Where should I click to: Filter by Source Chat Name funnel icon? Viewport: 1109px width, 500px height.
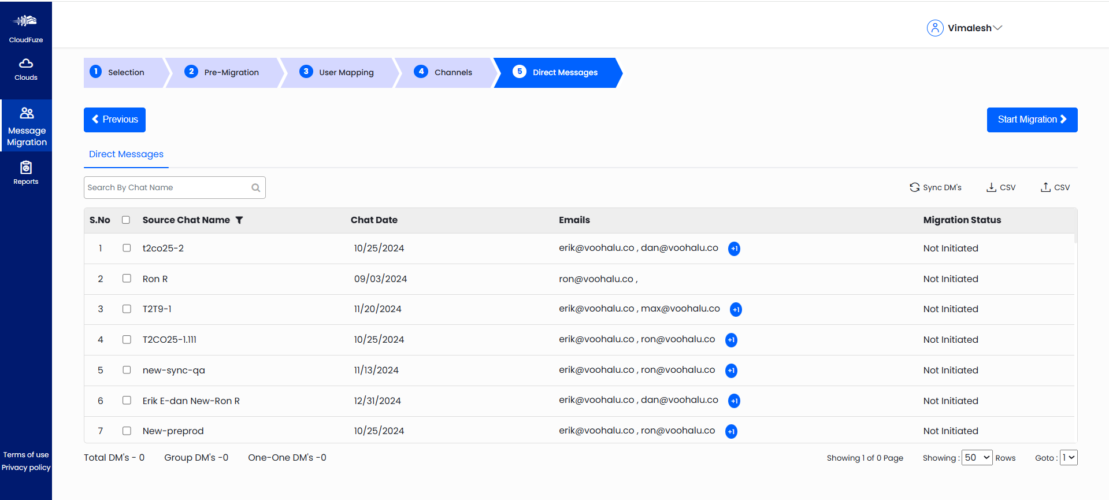coord(239,220)
